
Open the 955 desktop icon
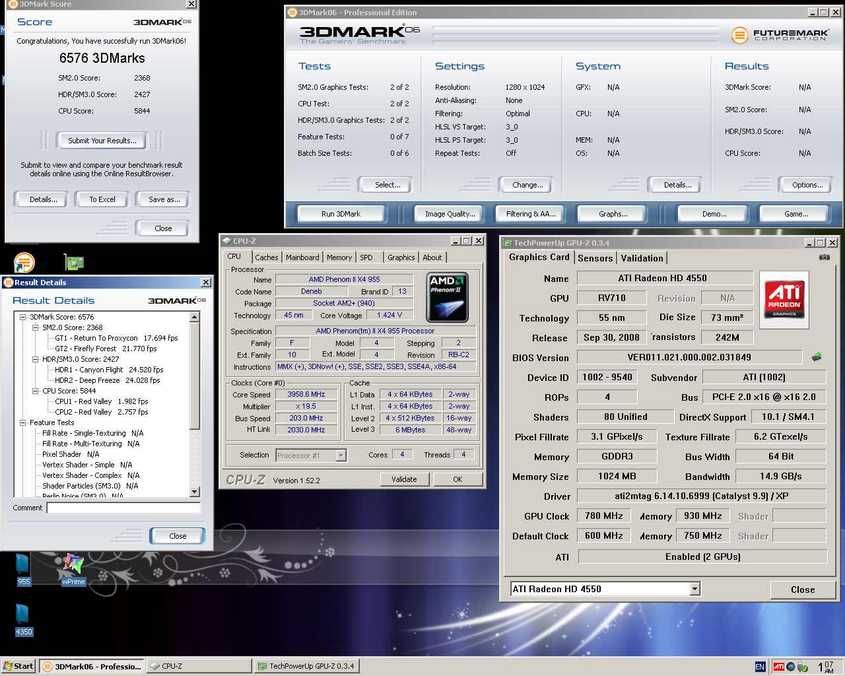tap(23, 570)
